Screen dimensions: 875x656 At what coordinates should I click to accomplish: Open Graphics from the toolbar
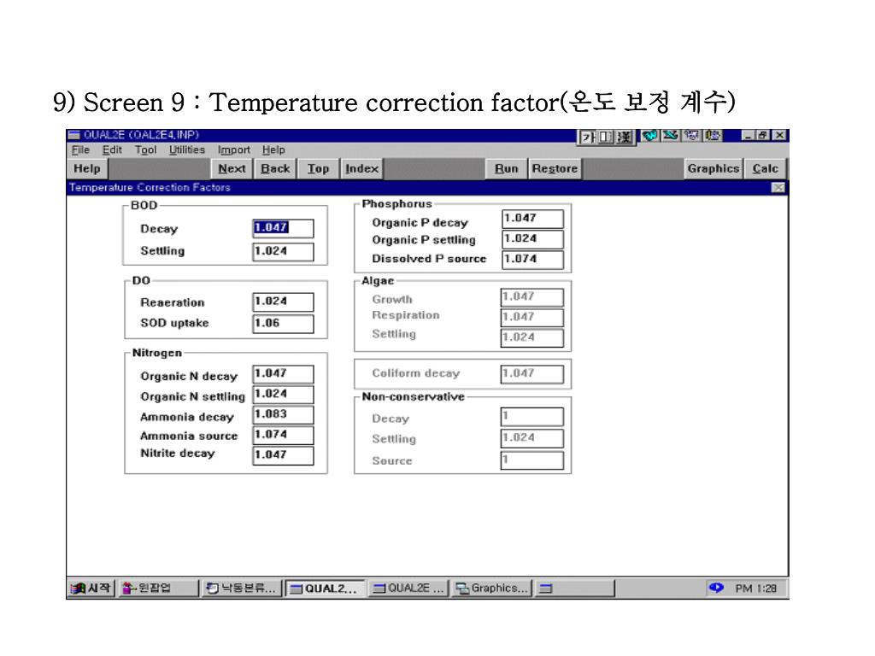click(714, 168)
